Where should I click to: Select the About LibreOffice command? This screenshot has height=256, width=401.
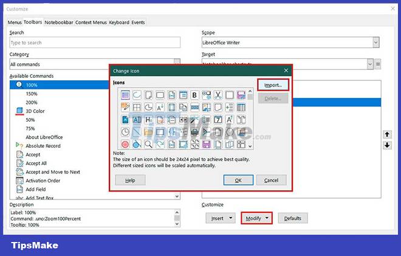point(44,137)
